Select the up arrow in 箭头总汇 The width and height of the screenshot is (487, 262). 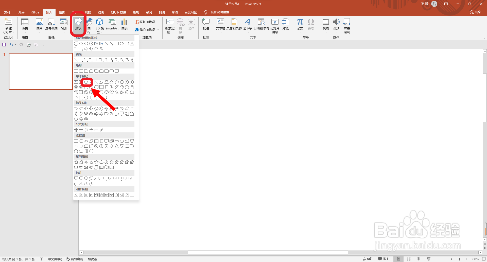86,109
